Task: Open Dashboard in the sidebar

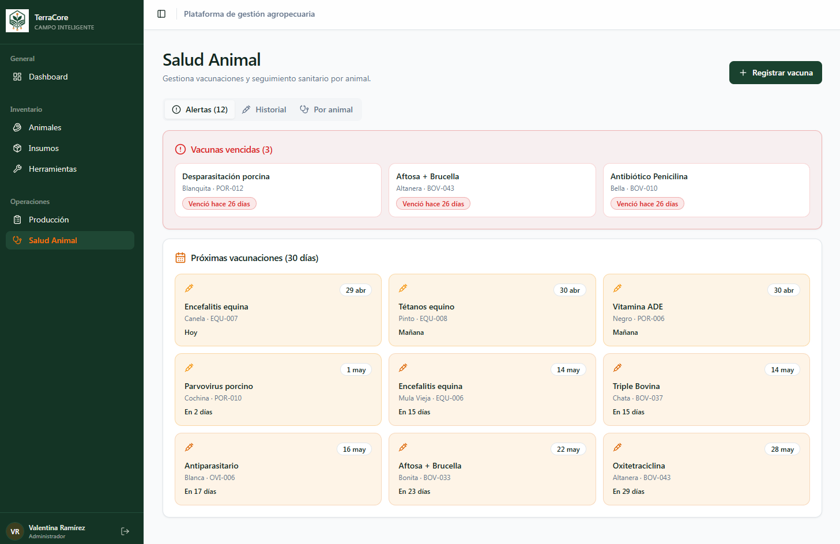Action: 70,77
